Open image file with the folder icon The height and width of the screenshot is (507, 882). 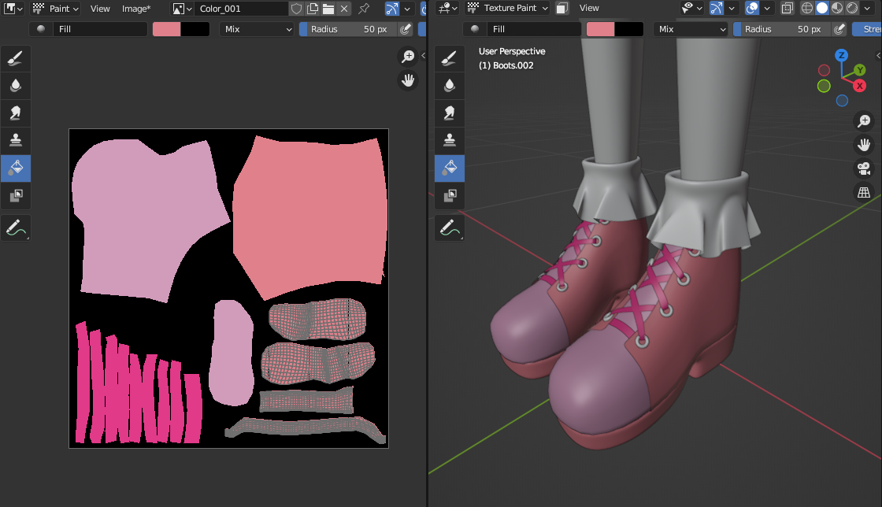tap(328, 9)
